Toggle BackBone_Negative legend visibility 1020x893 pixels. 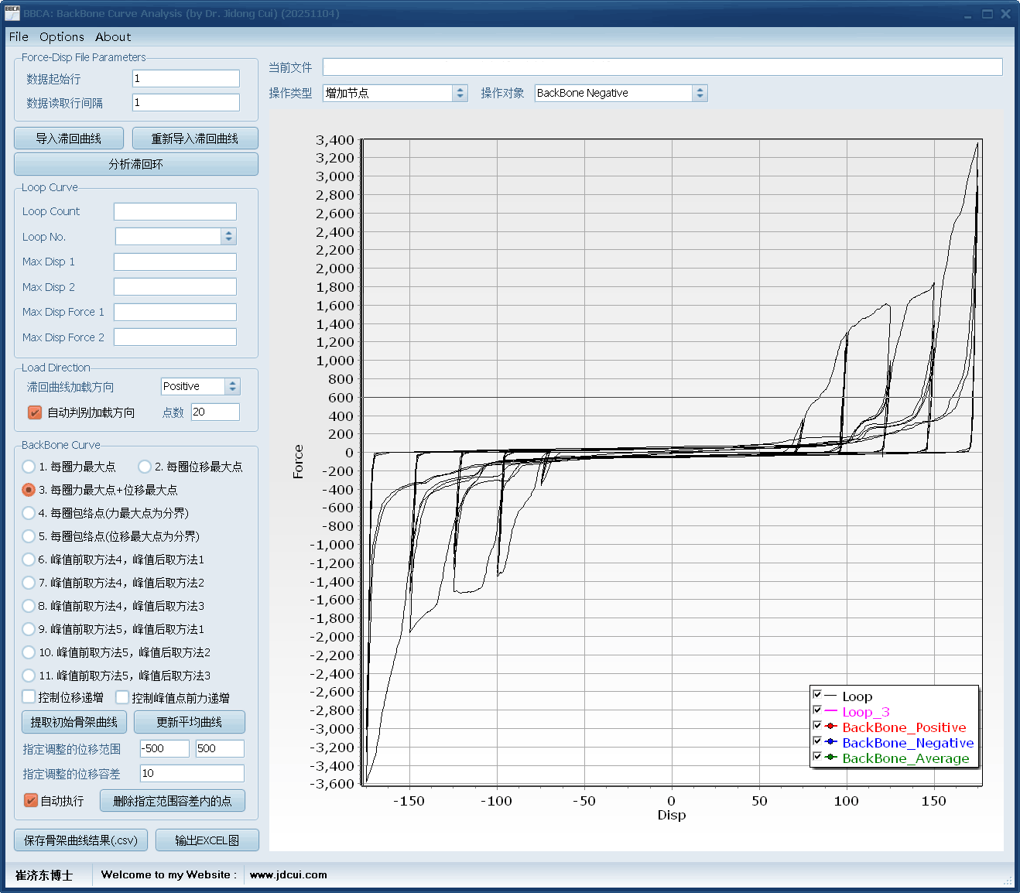[x=817, y=741]
